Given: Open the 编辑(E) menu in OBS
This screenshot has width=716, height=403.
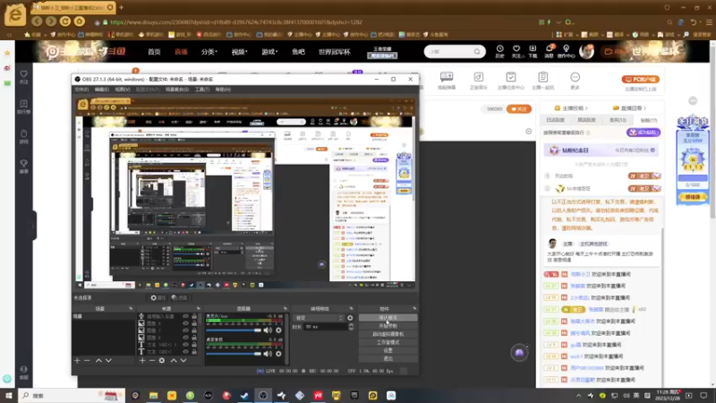Looking at the screenshot, I should (x=101, y=90).
